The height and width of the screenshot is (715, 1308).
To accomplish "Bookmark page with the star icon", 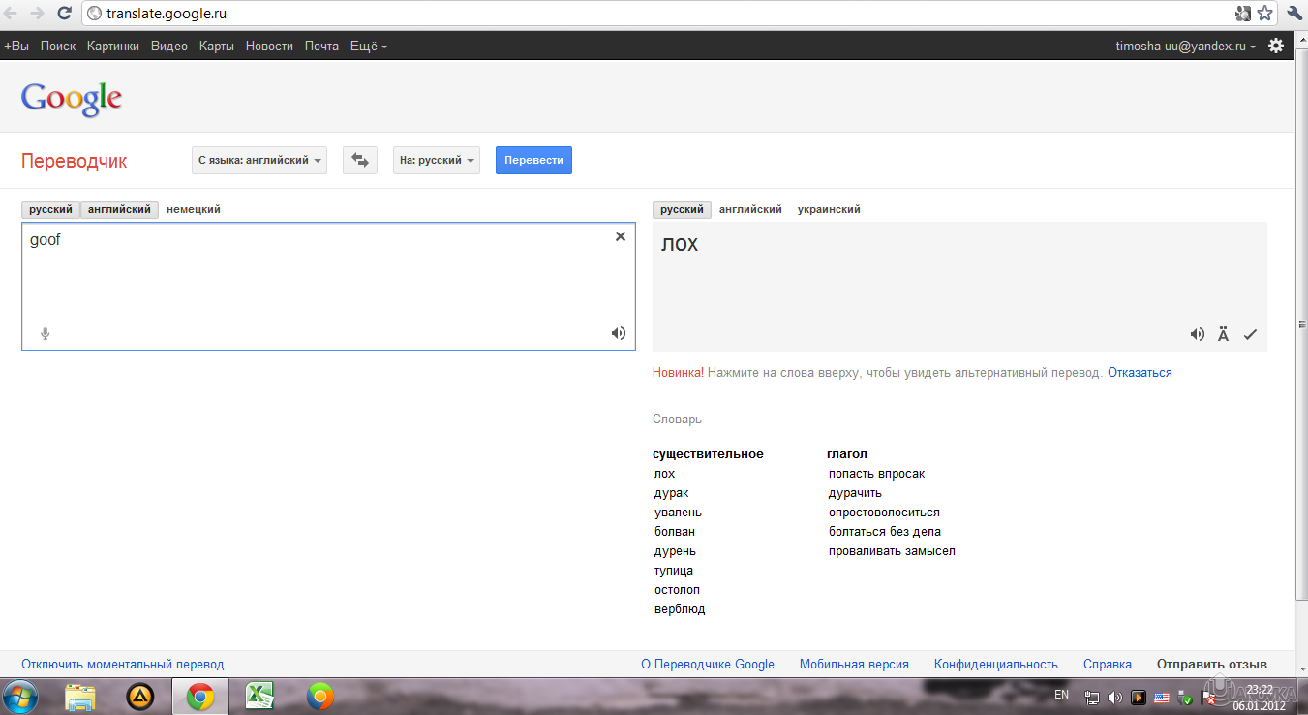I will click(x=1265, y=14).
